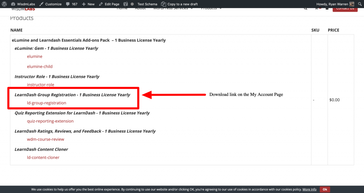The width and height of the screenshot is (364, 193).
Task: Click Test Schema in admin bar
Action: click(147, 4)
